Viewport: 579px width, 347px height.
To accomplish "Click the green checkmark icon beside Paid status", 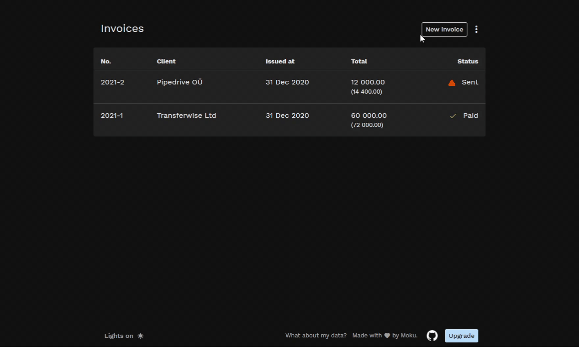I will click(x=453, y=116).
